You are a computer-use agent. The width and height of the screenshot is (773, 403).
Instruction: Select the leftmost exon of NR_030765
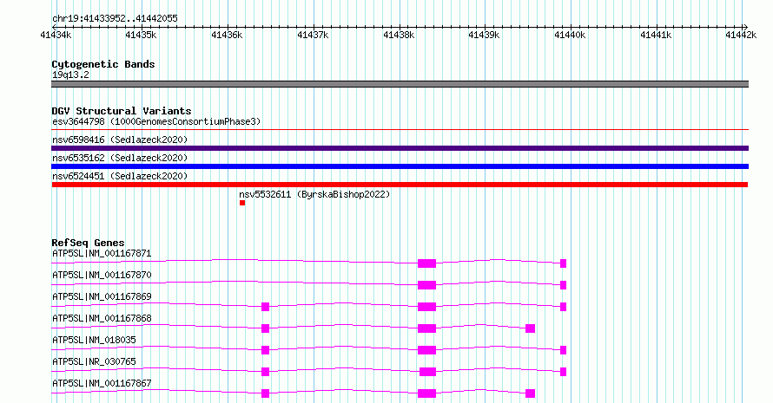(265, 372)
